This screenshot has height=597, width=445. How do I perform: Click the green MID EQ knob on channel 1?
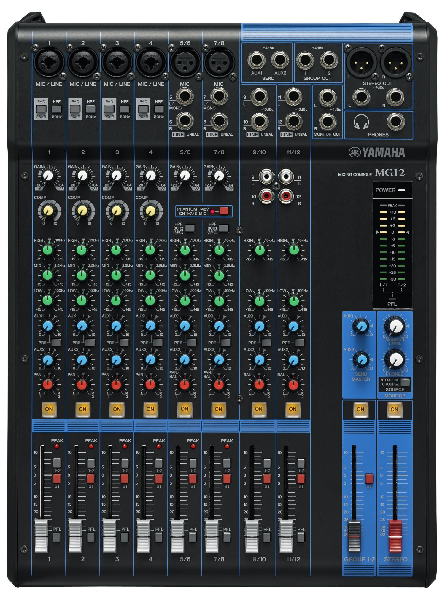click(48, 275)
